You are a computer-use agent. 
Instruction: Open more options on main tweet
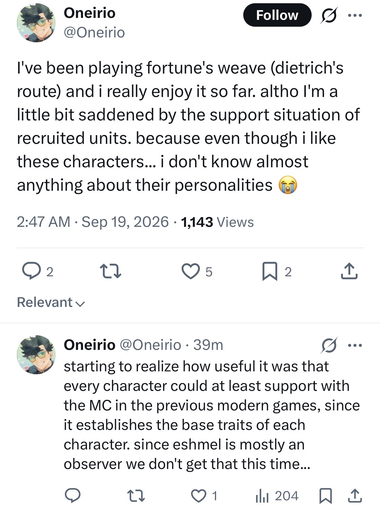355,15
